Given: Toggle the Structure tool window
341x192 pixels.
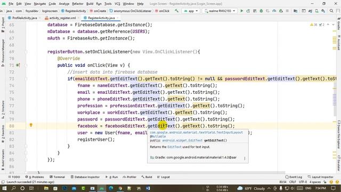Looking at the screenshot, I should (3, 109).
